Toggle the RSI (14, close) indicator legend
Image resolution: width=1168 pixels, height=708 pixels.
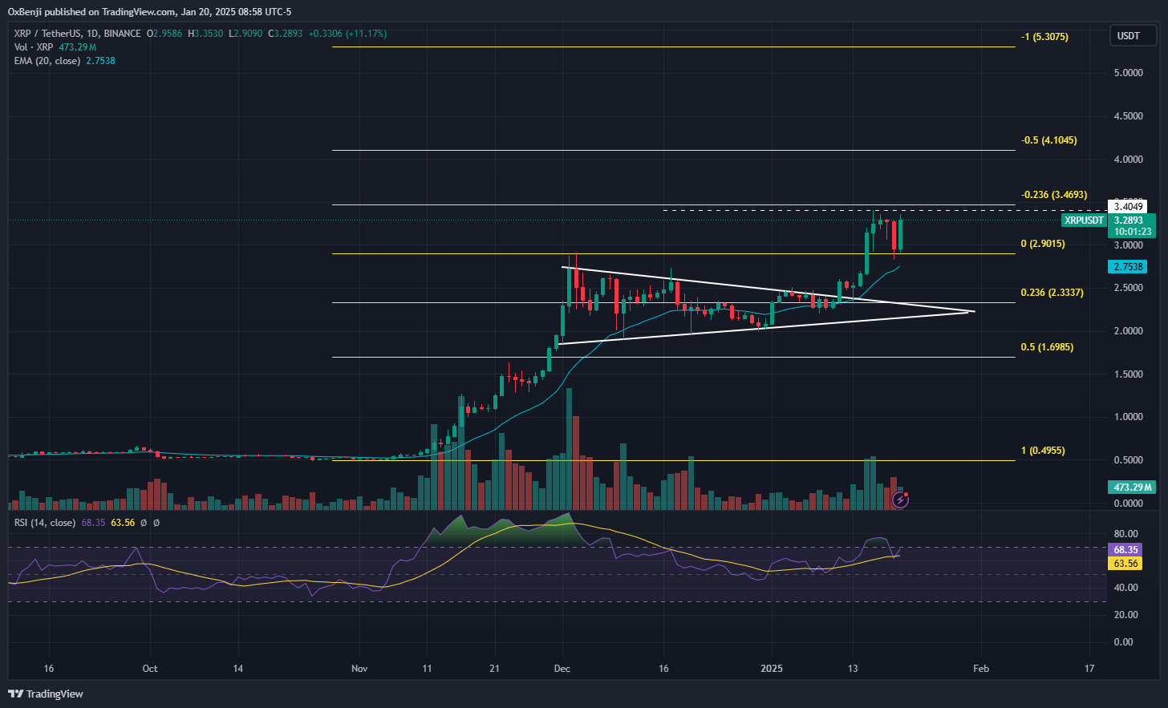click(44, 522)
